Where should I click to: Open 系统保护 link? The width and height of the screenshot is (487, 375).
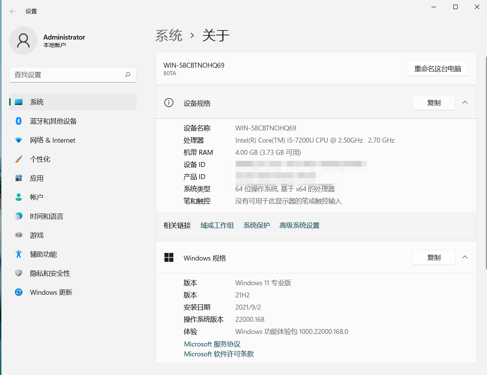pyautogui.click(x=257, y=226)
